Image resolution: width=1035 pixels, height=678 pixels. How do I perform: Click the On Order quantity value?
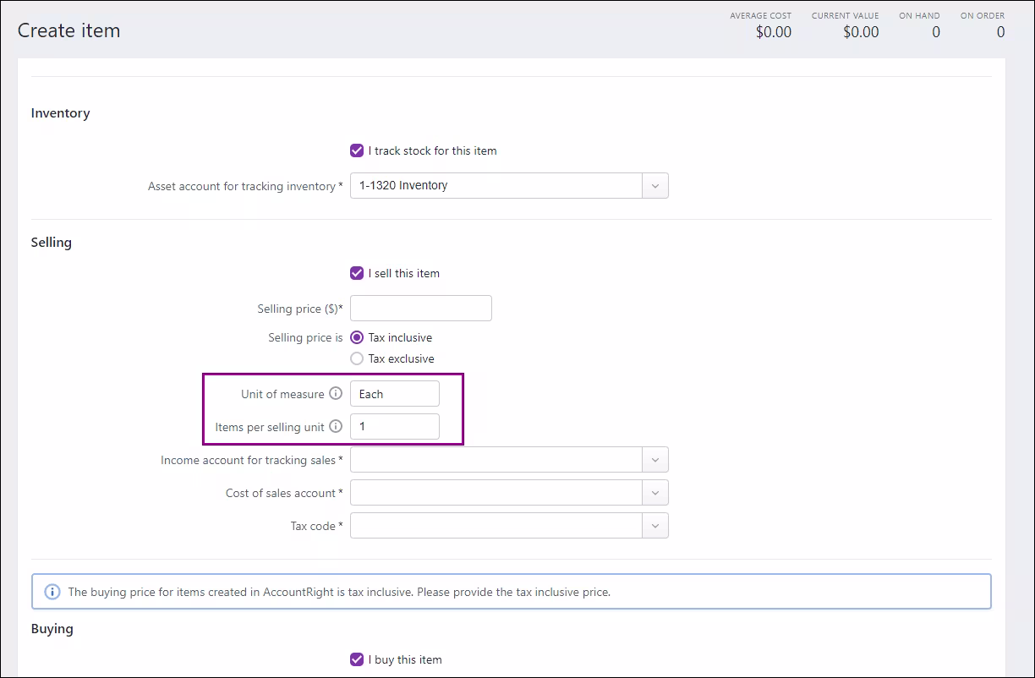(x=999, y=32)
